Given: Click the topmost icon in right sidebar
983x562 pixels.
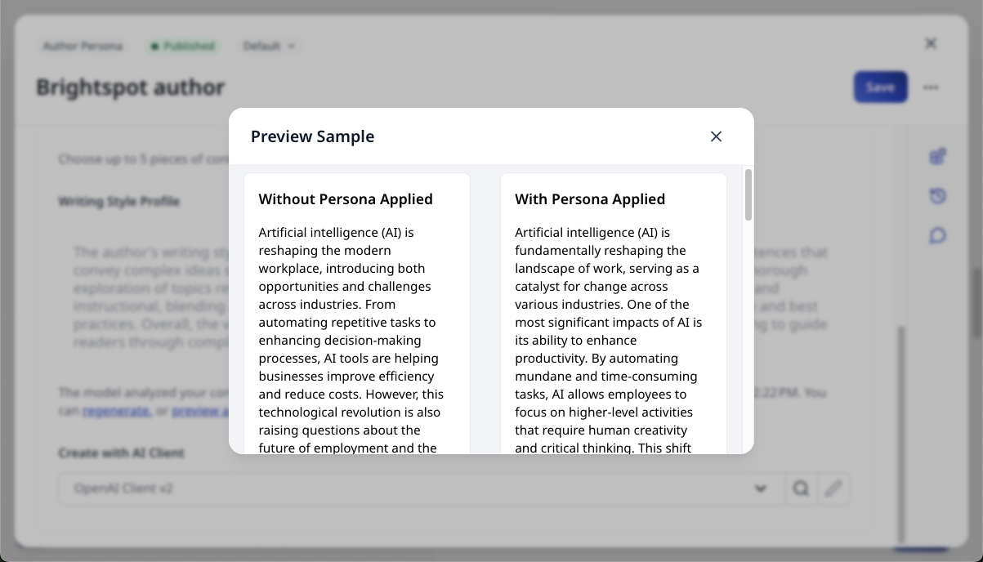Looking at the screenshot, I should click(937, 156).
